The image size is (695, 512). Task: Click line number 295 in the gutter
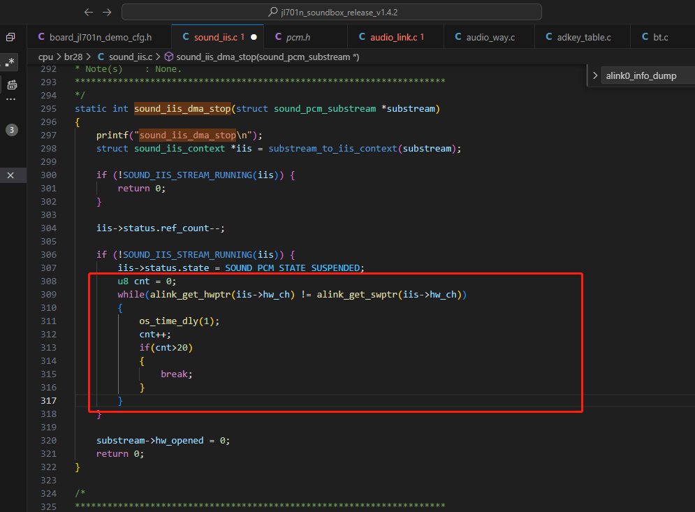(49, 108)
